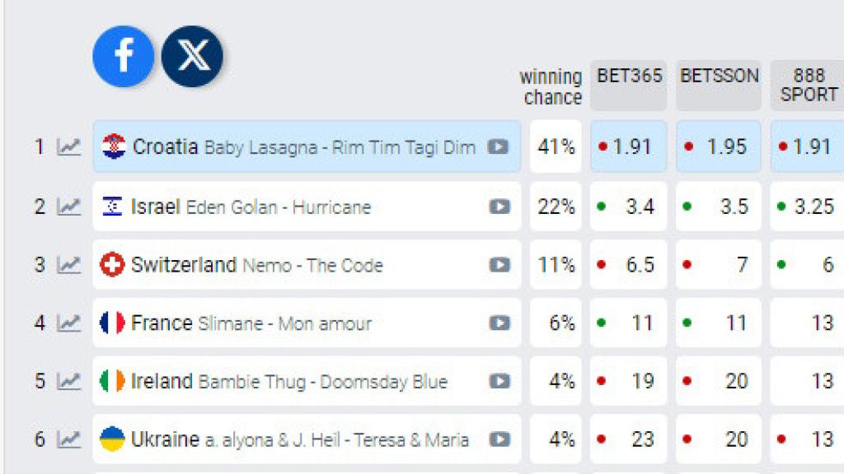Open the odds trend chart for Ukraine
Viewport: 844px width, 474px height.
coord(69,439)
